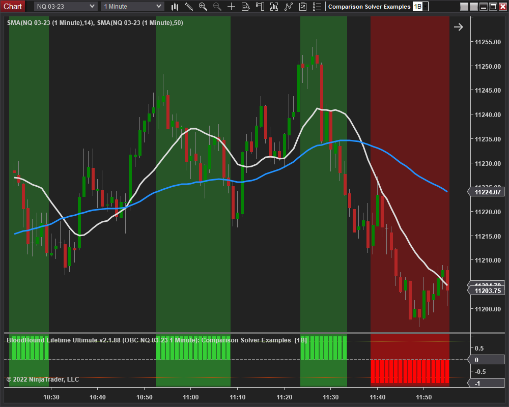Open the Data Box icon
This screenshot has height=407, width=509.
[x=246, y=7]
